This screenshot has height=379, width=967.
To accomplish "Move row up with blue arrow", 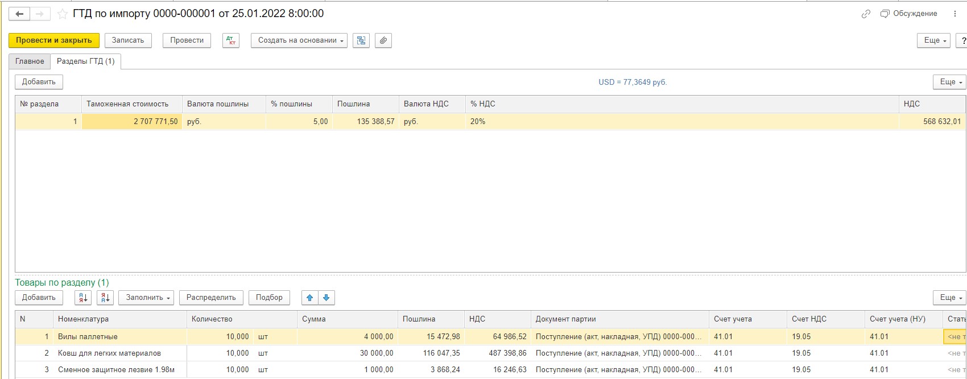I will (309, 298).
